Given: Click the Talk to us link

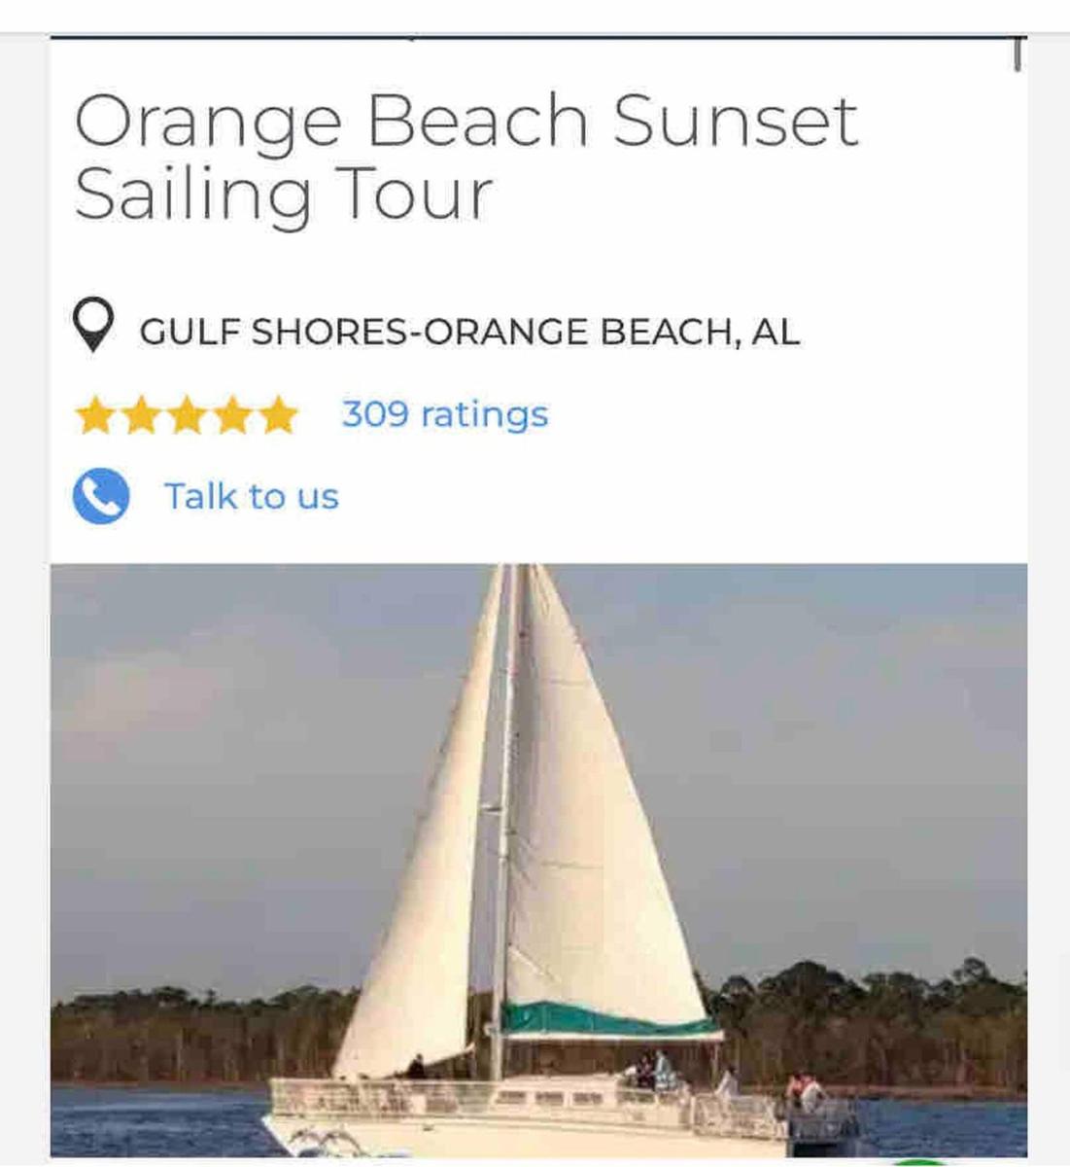Looking at the screenshot, I should [251, 497].
